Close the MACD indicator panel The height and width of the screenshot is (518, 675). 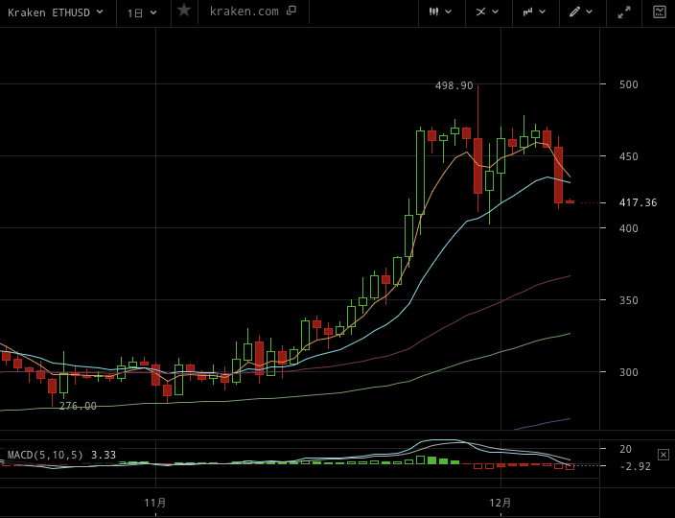[x=663, y=455]
